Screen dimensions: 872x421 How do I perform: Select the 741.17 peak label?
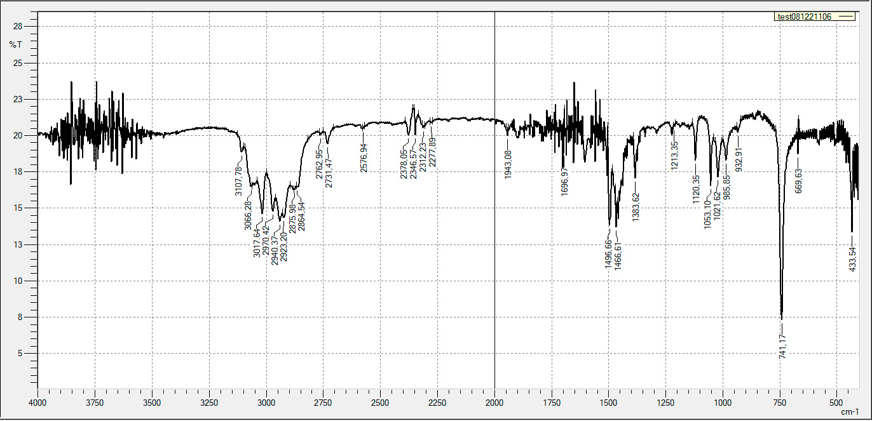(782, 347)
